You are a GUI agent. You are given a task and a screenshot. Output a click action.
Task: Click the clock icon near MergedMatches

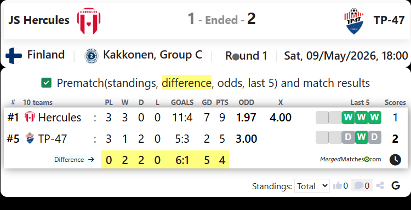point(395,160)
